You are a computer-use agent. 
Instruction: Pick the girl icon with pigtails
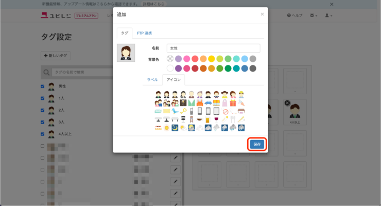224,94
